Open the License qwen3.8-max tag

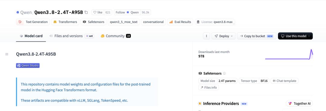(215, 22)
